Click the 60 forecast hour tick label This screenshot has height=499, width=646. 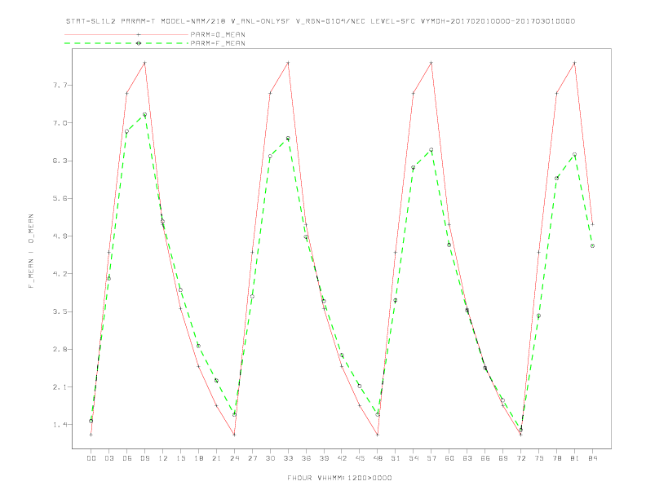pos(449,458)
